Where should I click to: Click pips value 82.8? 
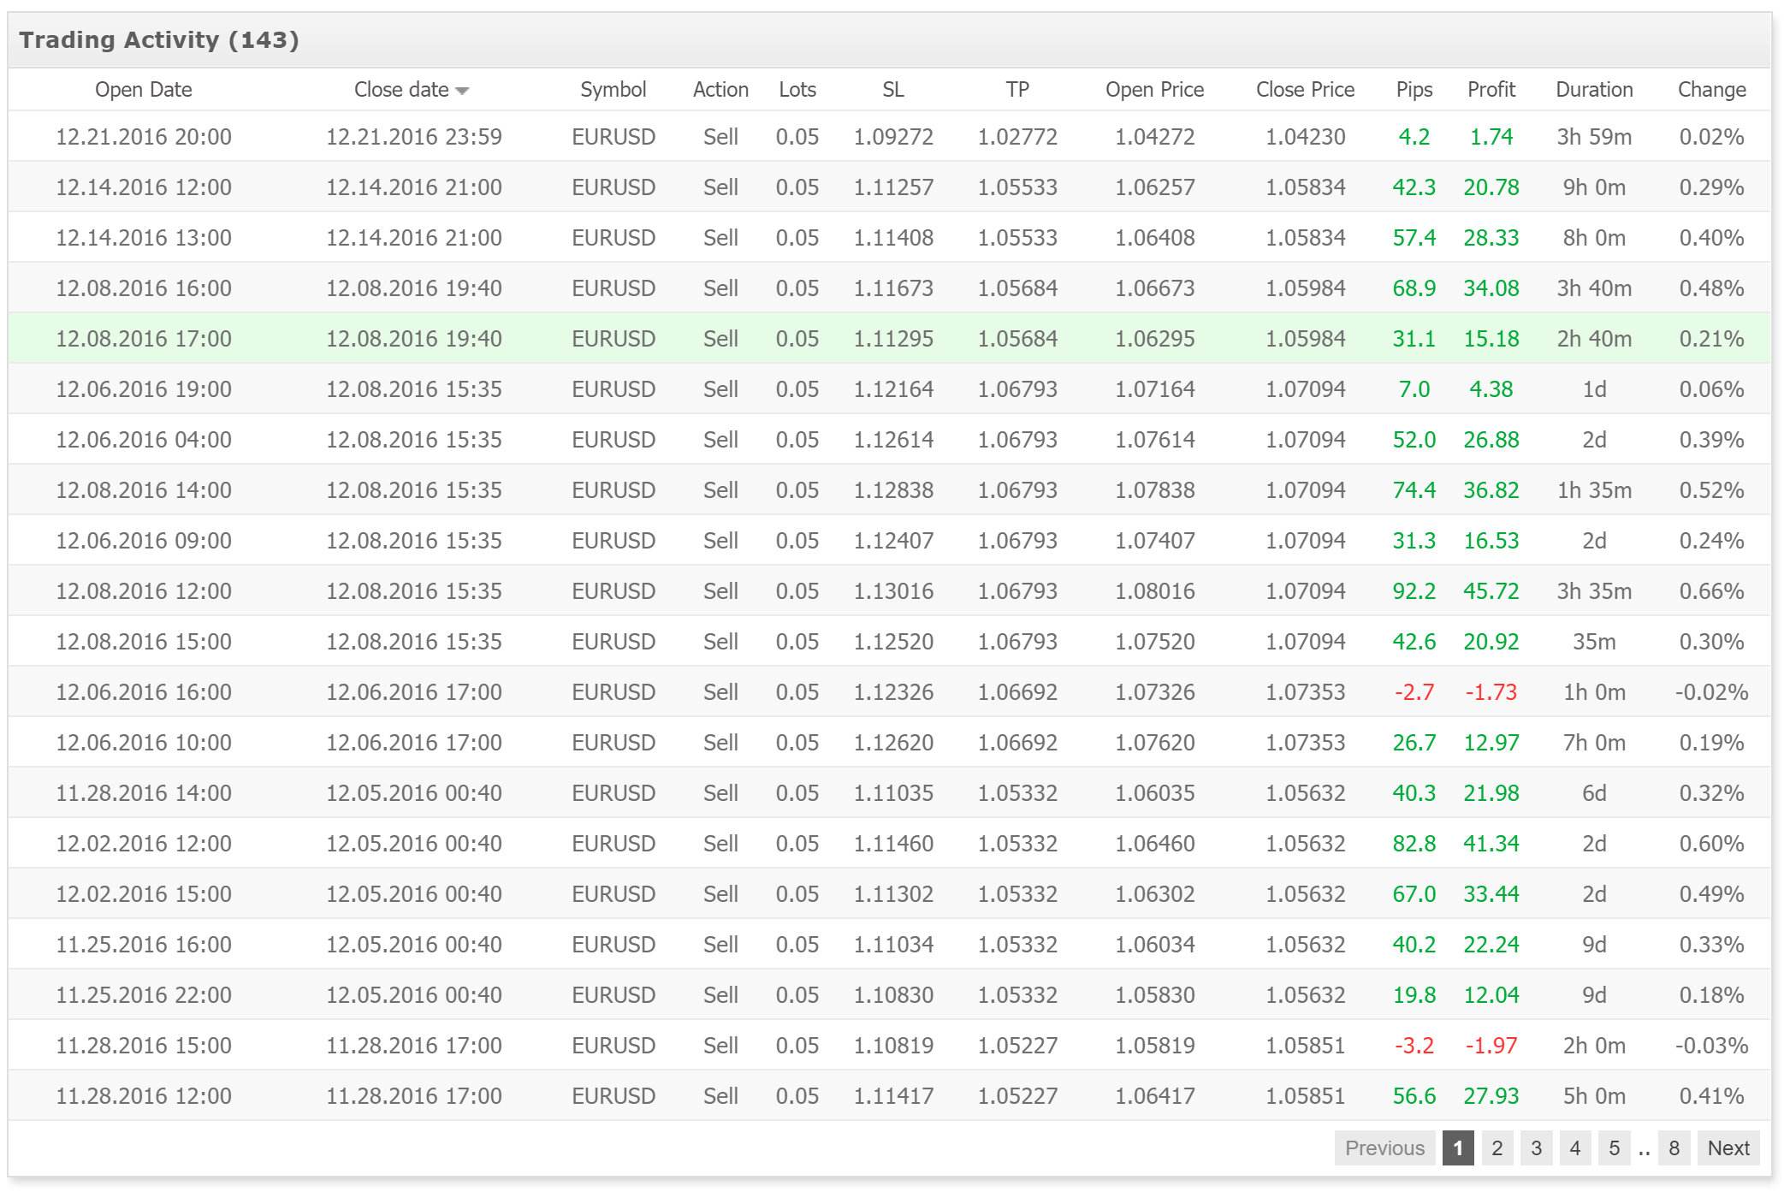[x=1414, y=844]
